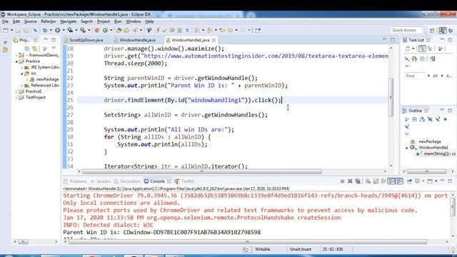Switch to WindowHandle.java editor tab

[135, 40]
